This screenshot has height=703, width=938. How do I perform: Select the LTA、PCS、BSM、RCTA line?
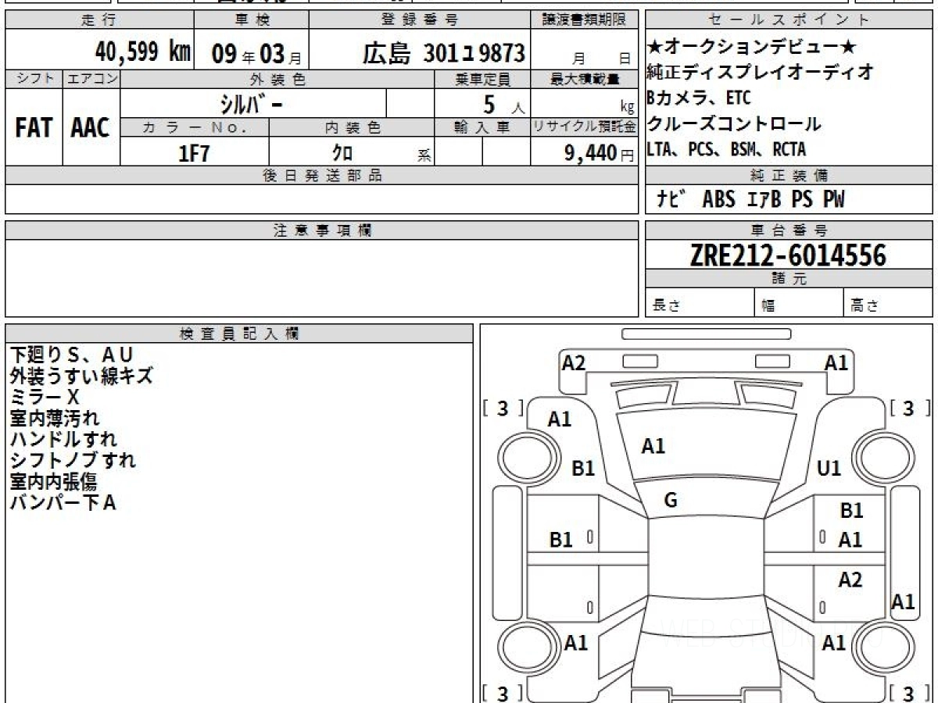726,148
